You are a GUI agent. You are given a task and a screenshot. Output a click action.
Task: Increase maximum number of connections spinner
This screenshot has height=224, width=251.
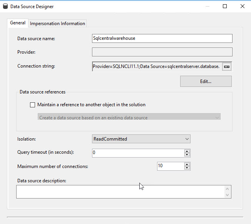pos(187,164)
